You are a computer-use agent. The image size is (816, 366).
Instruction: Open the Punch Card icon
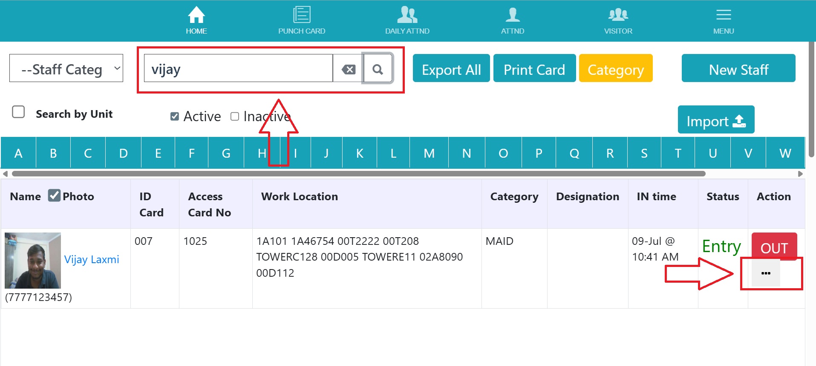301,15
